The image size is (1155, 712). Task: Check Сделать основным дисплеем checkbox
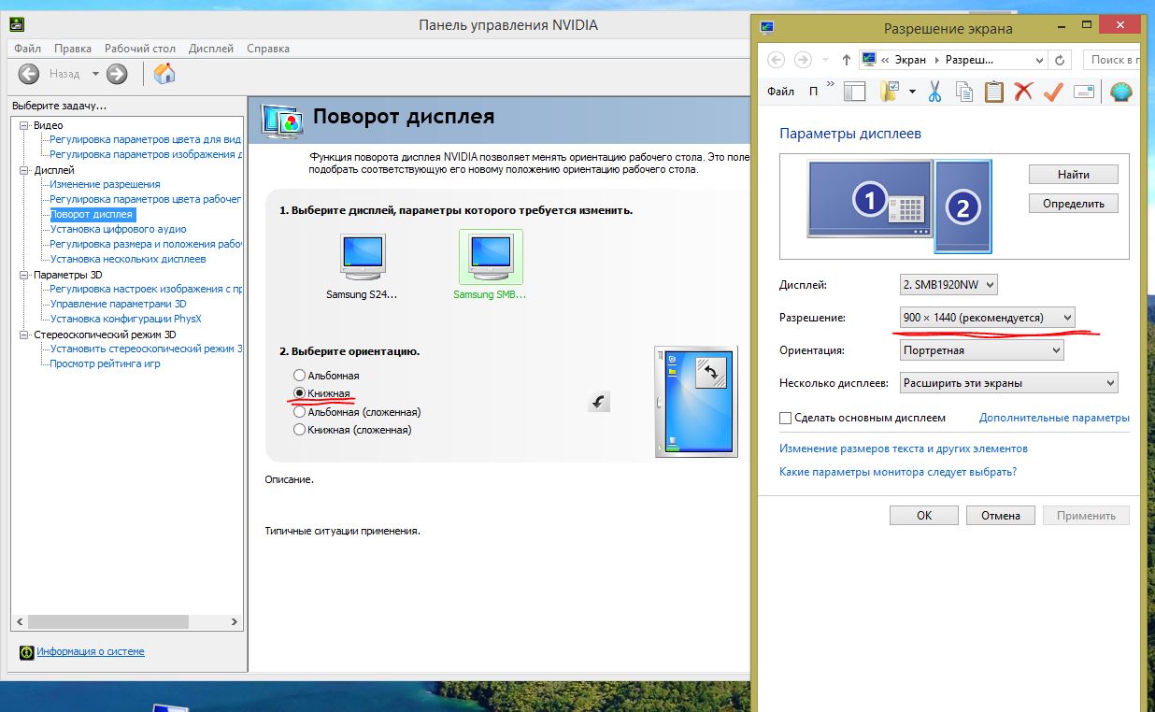(786, 418)
